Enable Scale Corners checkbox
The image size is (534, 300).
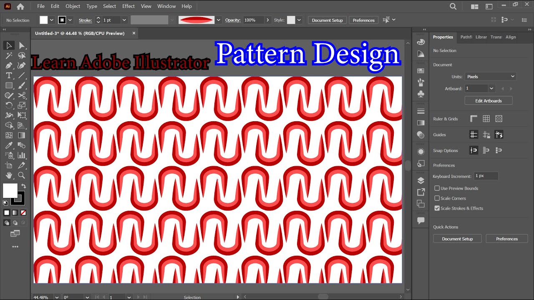pos(437,198)
